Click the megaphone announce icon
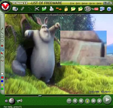The width and height of the screenshot is (113, 108). [19, 101]
